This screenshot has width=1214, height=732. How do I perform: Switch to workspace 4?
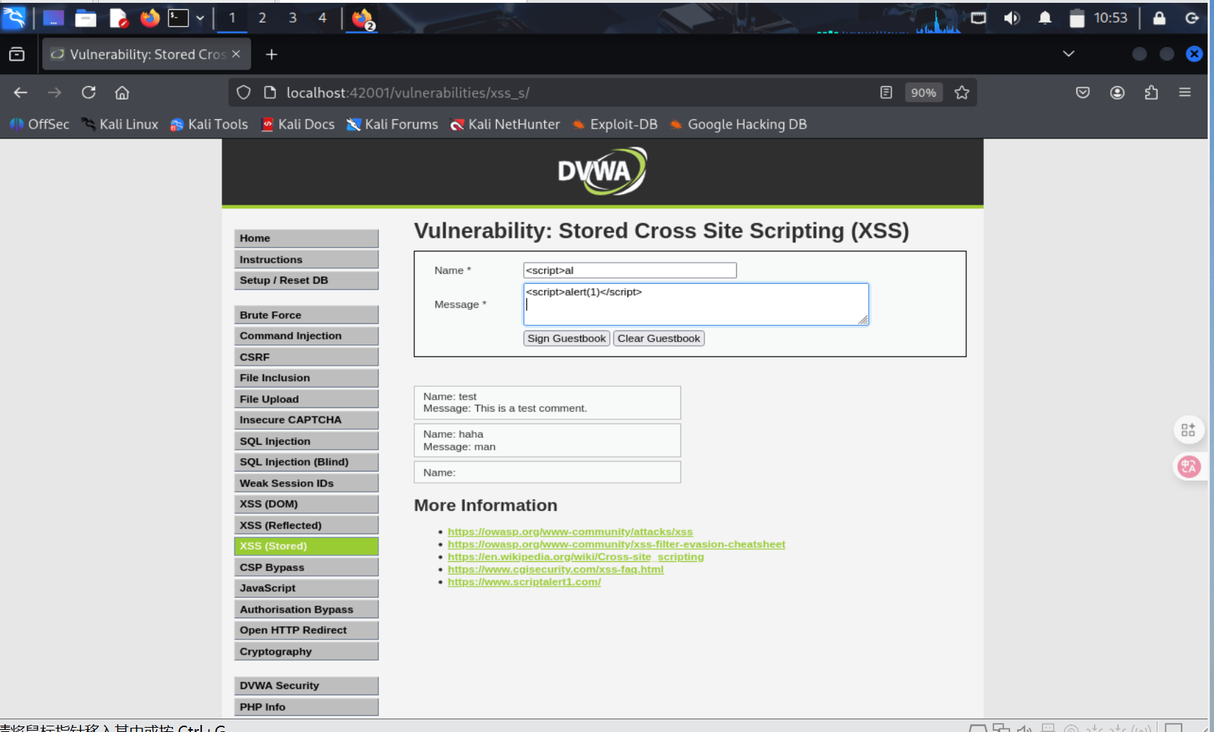[323, 18]
